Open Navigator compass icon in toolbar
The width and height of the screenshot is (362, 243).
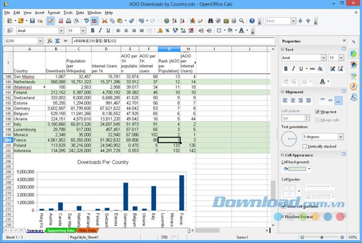(218, 21)
